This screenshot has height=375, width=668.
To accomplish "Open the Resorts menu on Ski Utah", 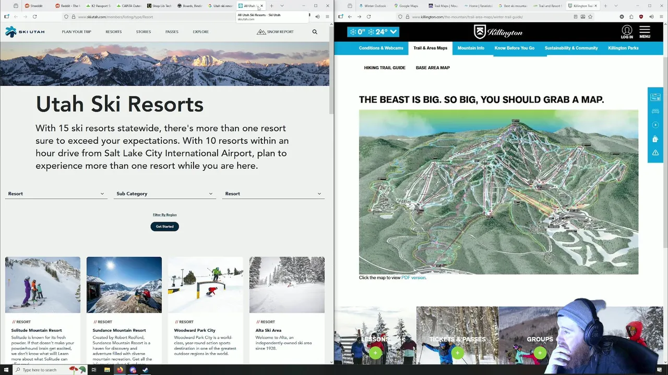I will click(x=113, y=32).
